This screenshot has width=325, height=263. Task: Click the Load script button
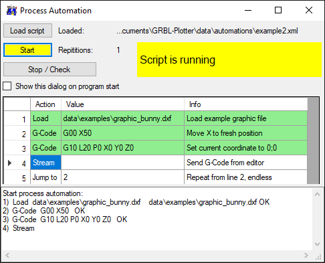(x=27, y=31)
